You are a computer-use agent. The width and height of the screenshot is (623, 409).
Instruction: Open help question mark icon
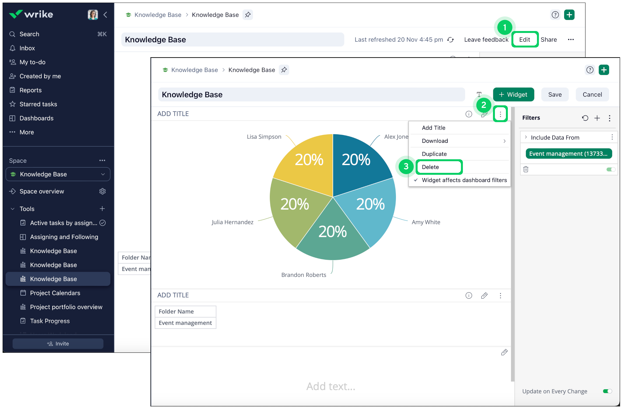click(590, 70)
